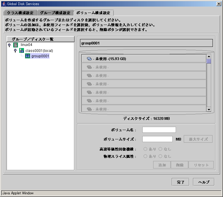223x197 pixels.
Task: Click the 完了 button
Action: click(x=180, y=182)
